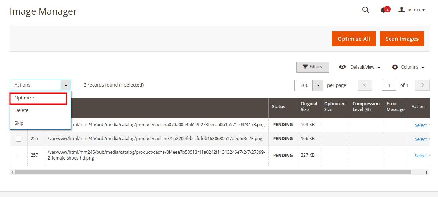Click the scrollbar right arrow
Viewport: 438px width, 197px height.
point(427,172)
